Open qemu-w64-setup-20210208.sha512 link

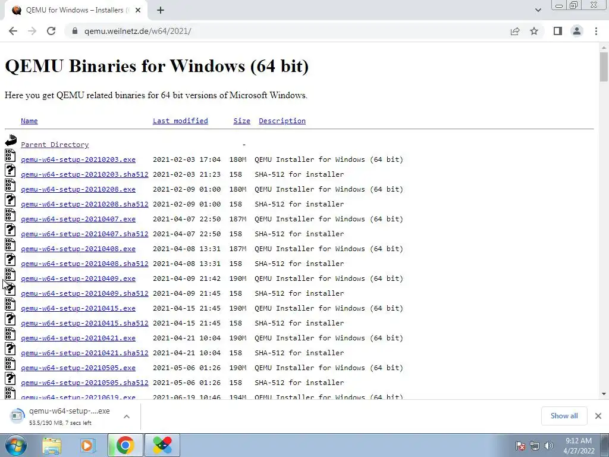tap(84, 204)
